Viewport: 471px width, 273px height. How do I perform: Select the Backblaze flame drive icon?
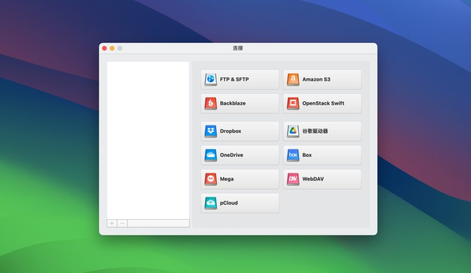210,103
